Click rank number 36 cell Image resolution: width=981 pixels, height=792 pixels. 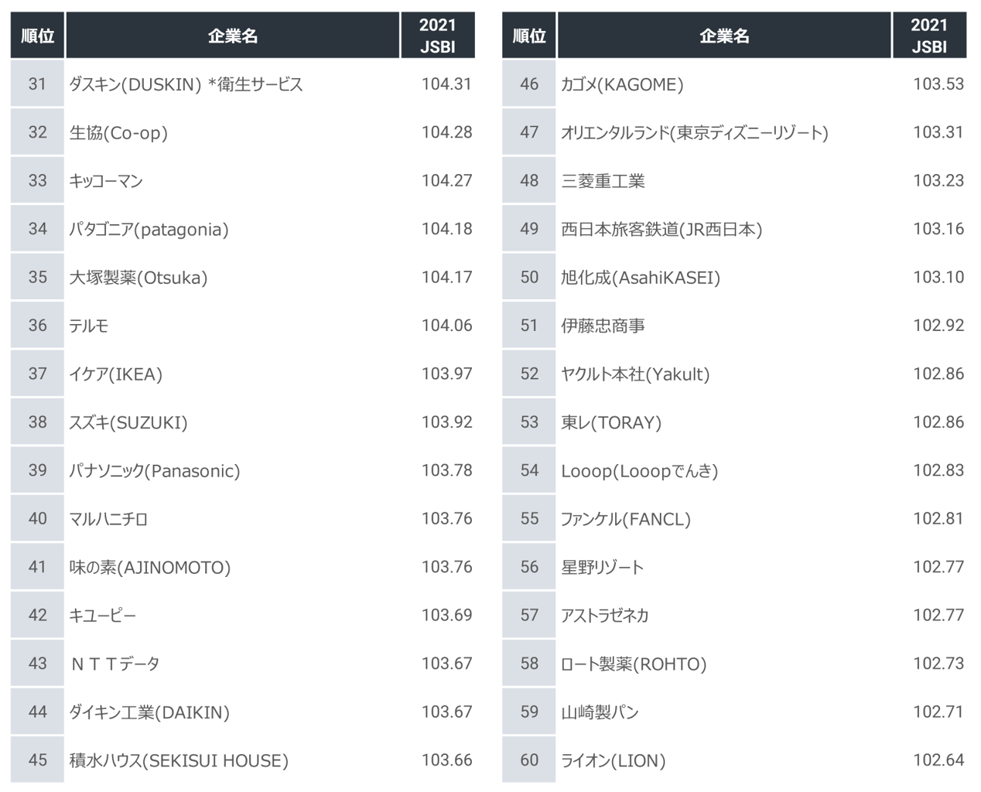pyautogui.click(x=37, y=326)
